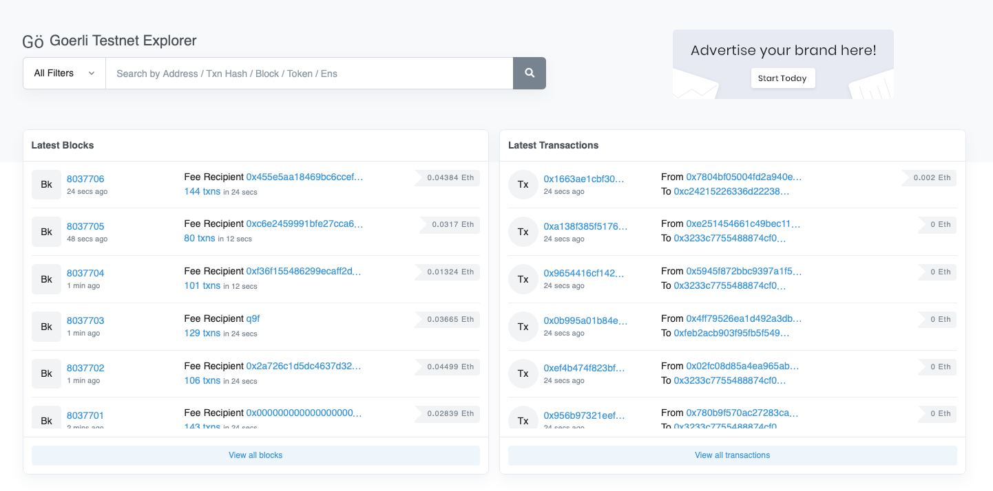Screen dimensions: 993x491
Task: Open From address 0x4ff79526ea1d492a3db
Action: (x=744, y=318)
